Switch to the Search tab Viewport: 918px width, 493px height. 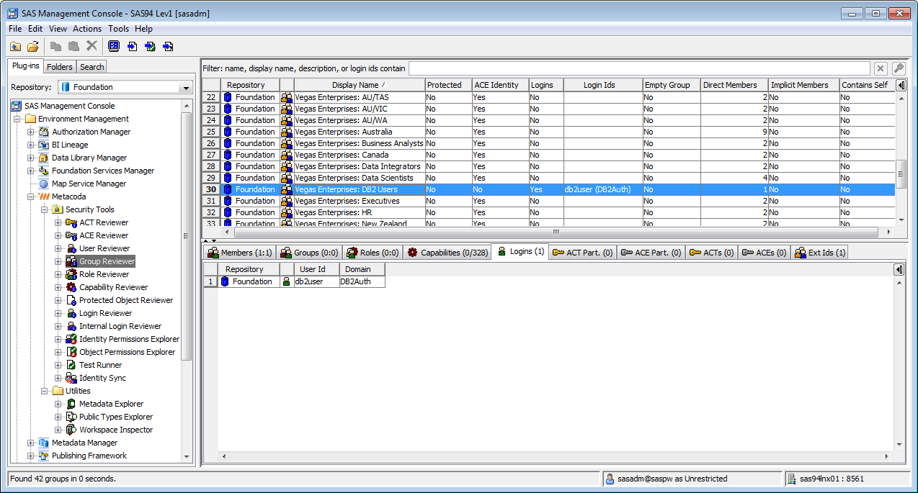[92, 67]
